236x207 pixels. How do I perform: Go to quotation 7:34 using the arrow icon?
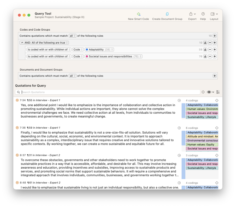coord(179,100)
